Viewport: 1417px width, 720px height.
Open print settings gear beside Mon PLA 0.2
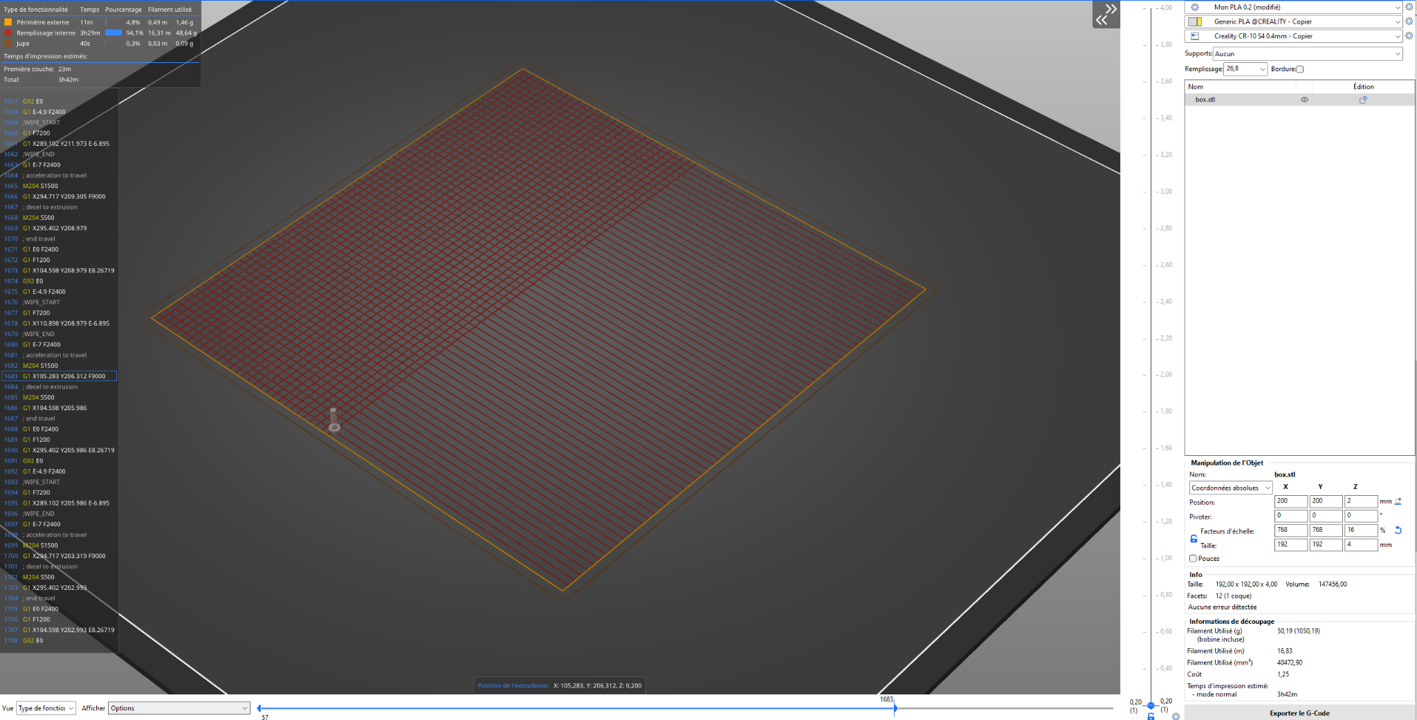(1409, 7)
